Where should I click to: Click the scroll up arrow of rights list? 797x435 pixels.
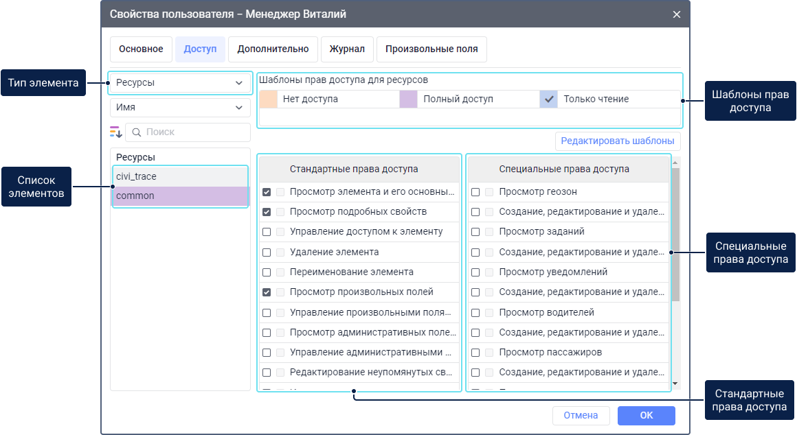click(x=675, y=163)
